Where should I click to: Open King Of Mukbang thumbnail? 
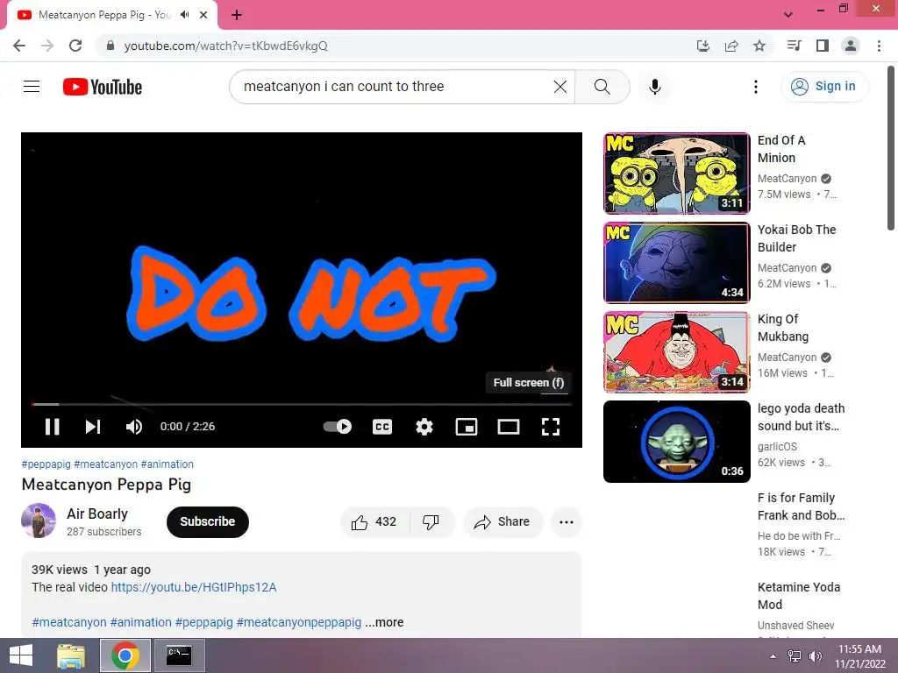point(676,352)
